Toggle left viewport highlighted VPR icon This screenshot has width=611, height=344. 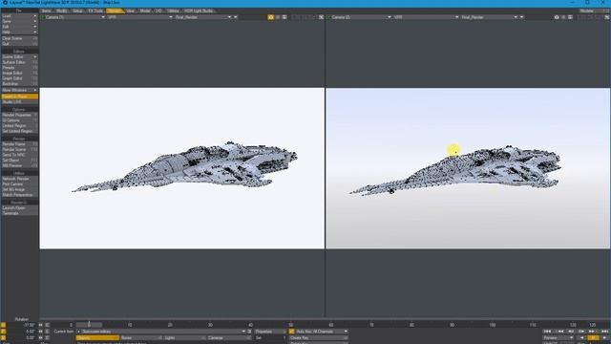[x=271, y=17]
